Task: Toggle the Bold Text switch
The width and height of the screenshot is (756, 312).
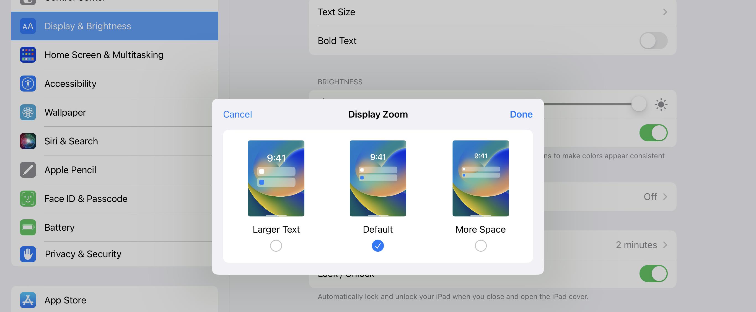Action: coord(653,41)
